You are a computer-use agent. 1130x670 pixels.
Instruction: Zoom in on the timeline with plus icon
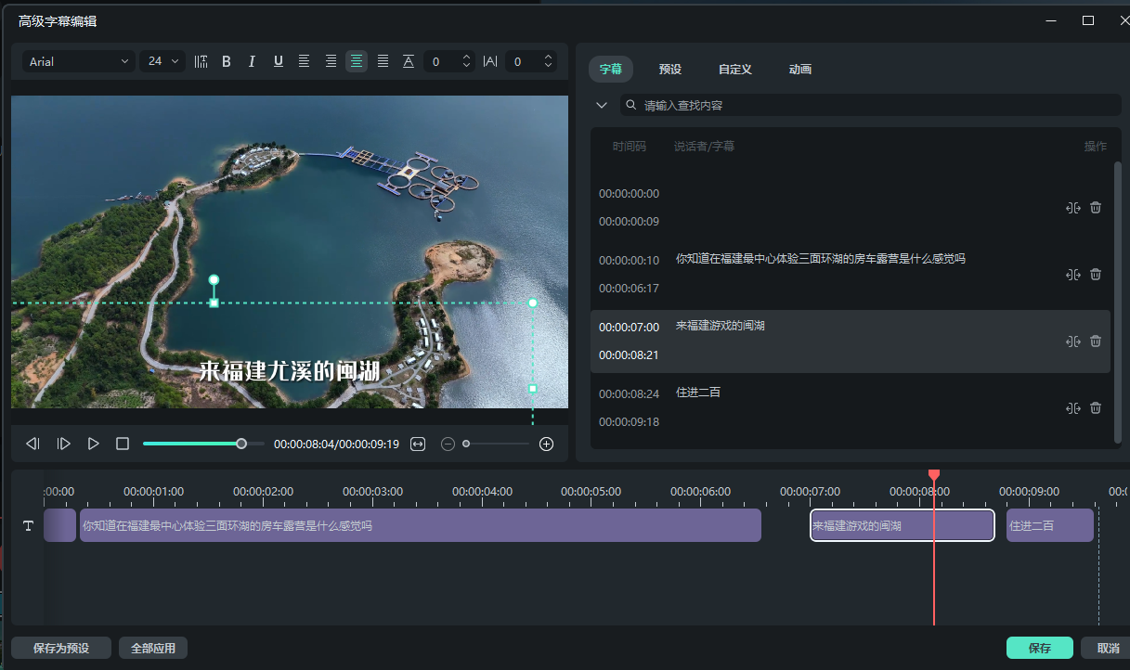546,444
